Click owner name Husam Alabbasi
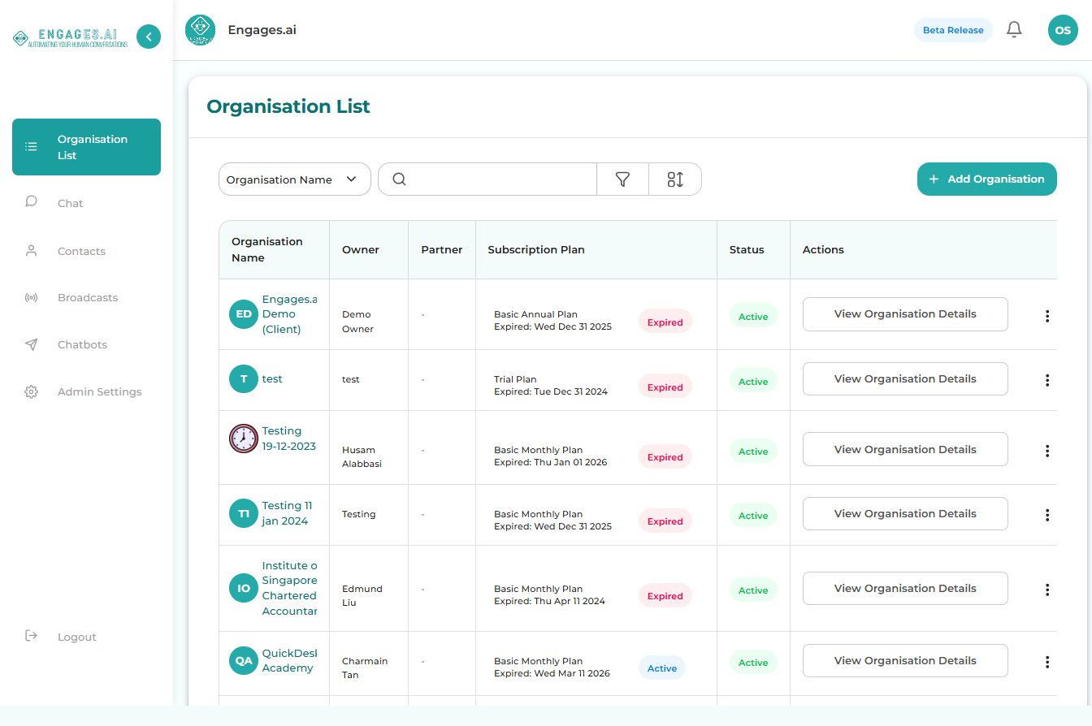Screen dimensions: 1092x726 tap(362, 456)
